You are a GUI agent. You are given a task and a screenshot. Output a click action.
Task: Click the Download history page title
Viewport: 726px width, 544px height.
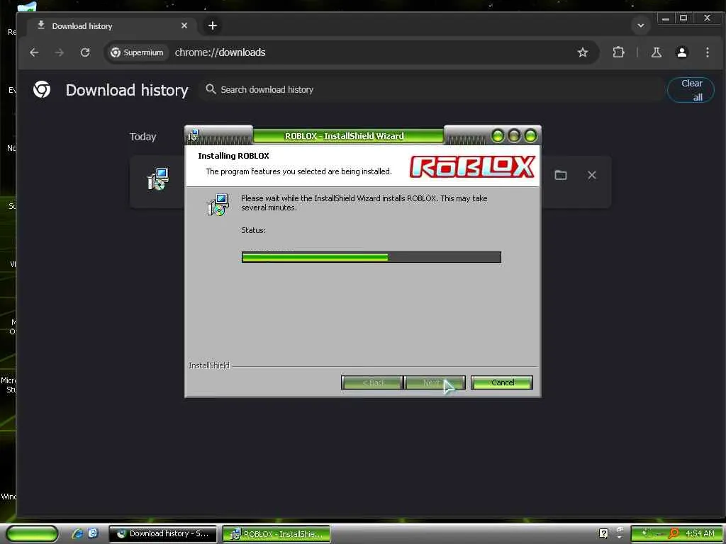tap(127, 90)
